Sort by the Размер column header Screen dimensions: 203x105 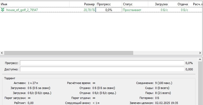83,4
